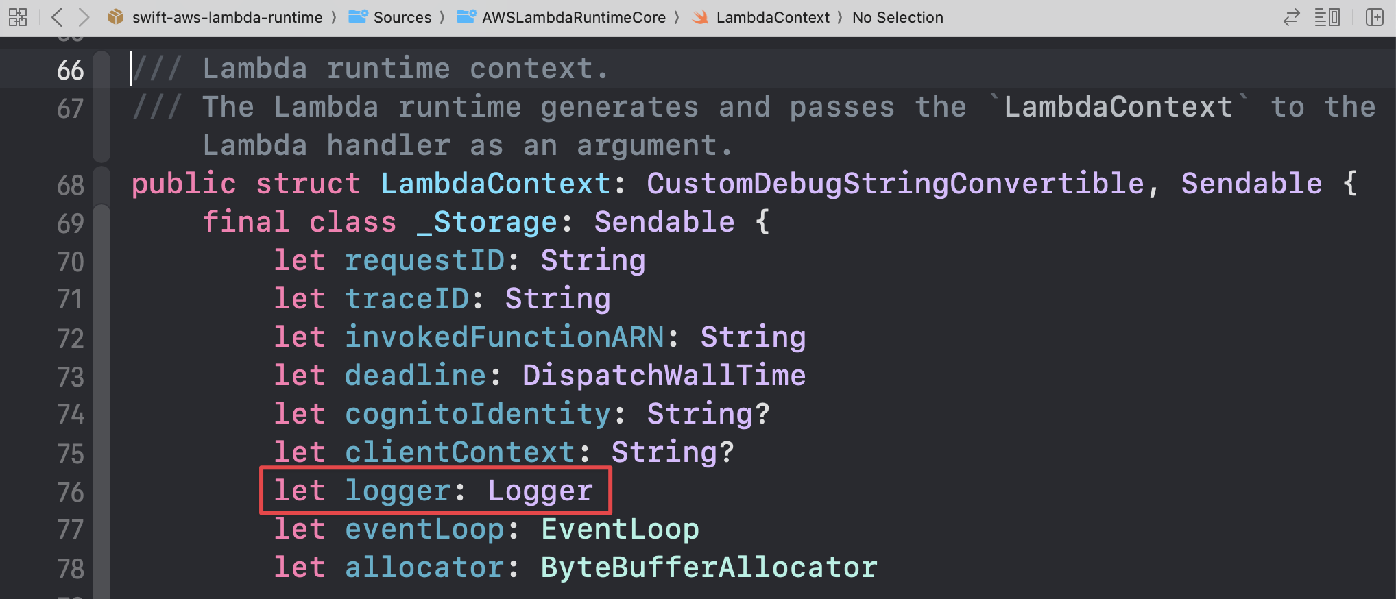Open the adjust editor options icon
Screen dimensions: 1396x599
pos(1327,17)
